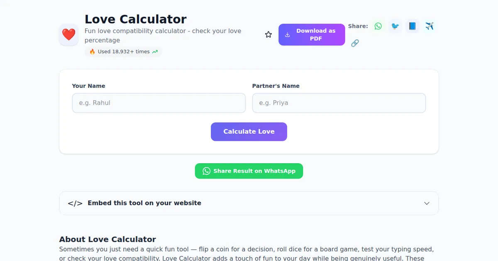Image resolution: width=498 pixels, height=261 pixels.
Task: Click the Twitter bird share icon
Action: coord(395,26)
